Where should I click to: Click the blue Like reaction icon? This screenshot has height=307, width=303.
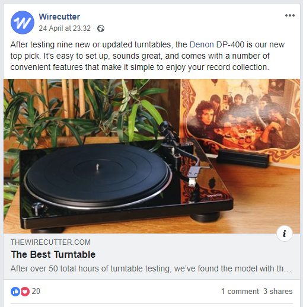(15, 292)
